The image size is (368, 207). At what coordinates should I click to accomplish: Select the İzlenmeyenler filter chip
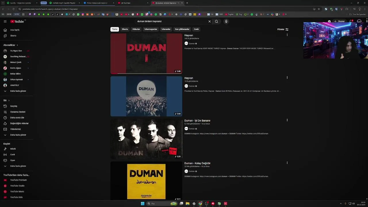pyautogui.click(x=151, y=29)
